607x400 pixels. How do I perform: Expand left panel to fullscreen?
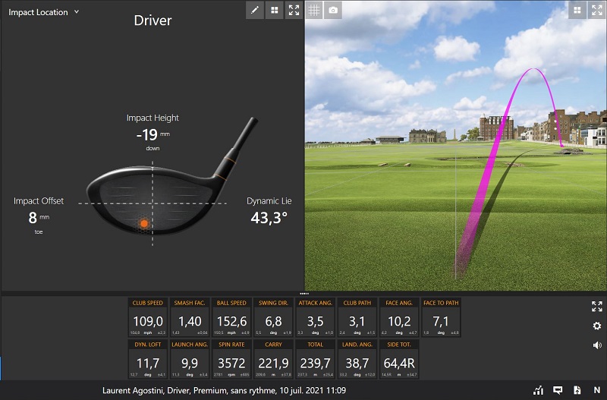(x=294, y=10)
